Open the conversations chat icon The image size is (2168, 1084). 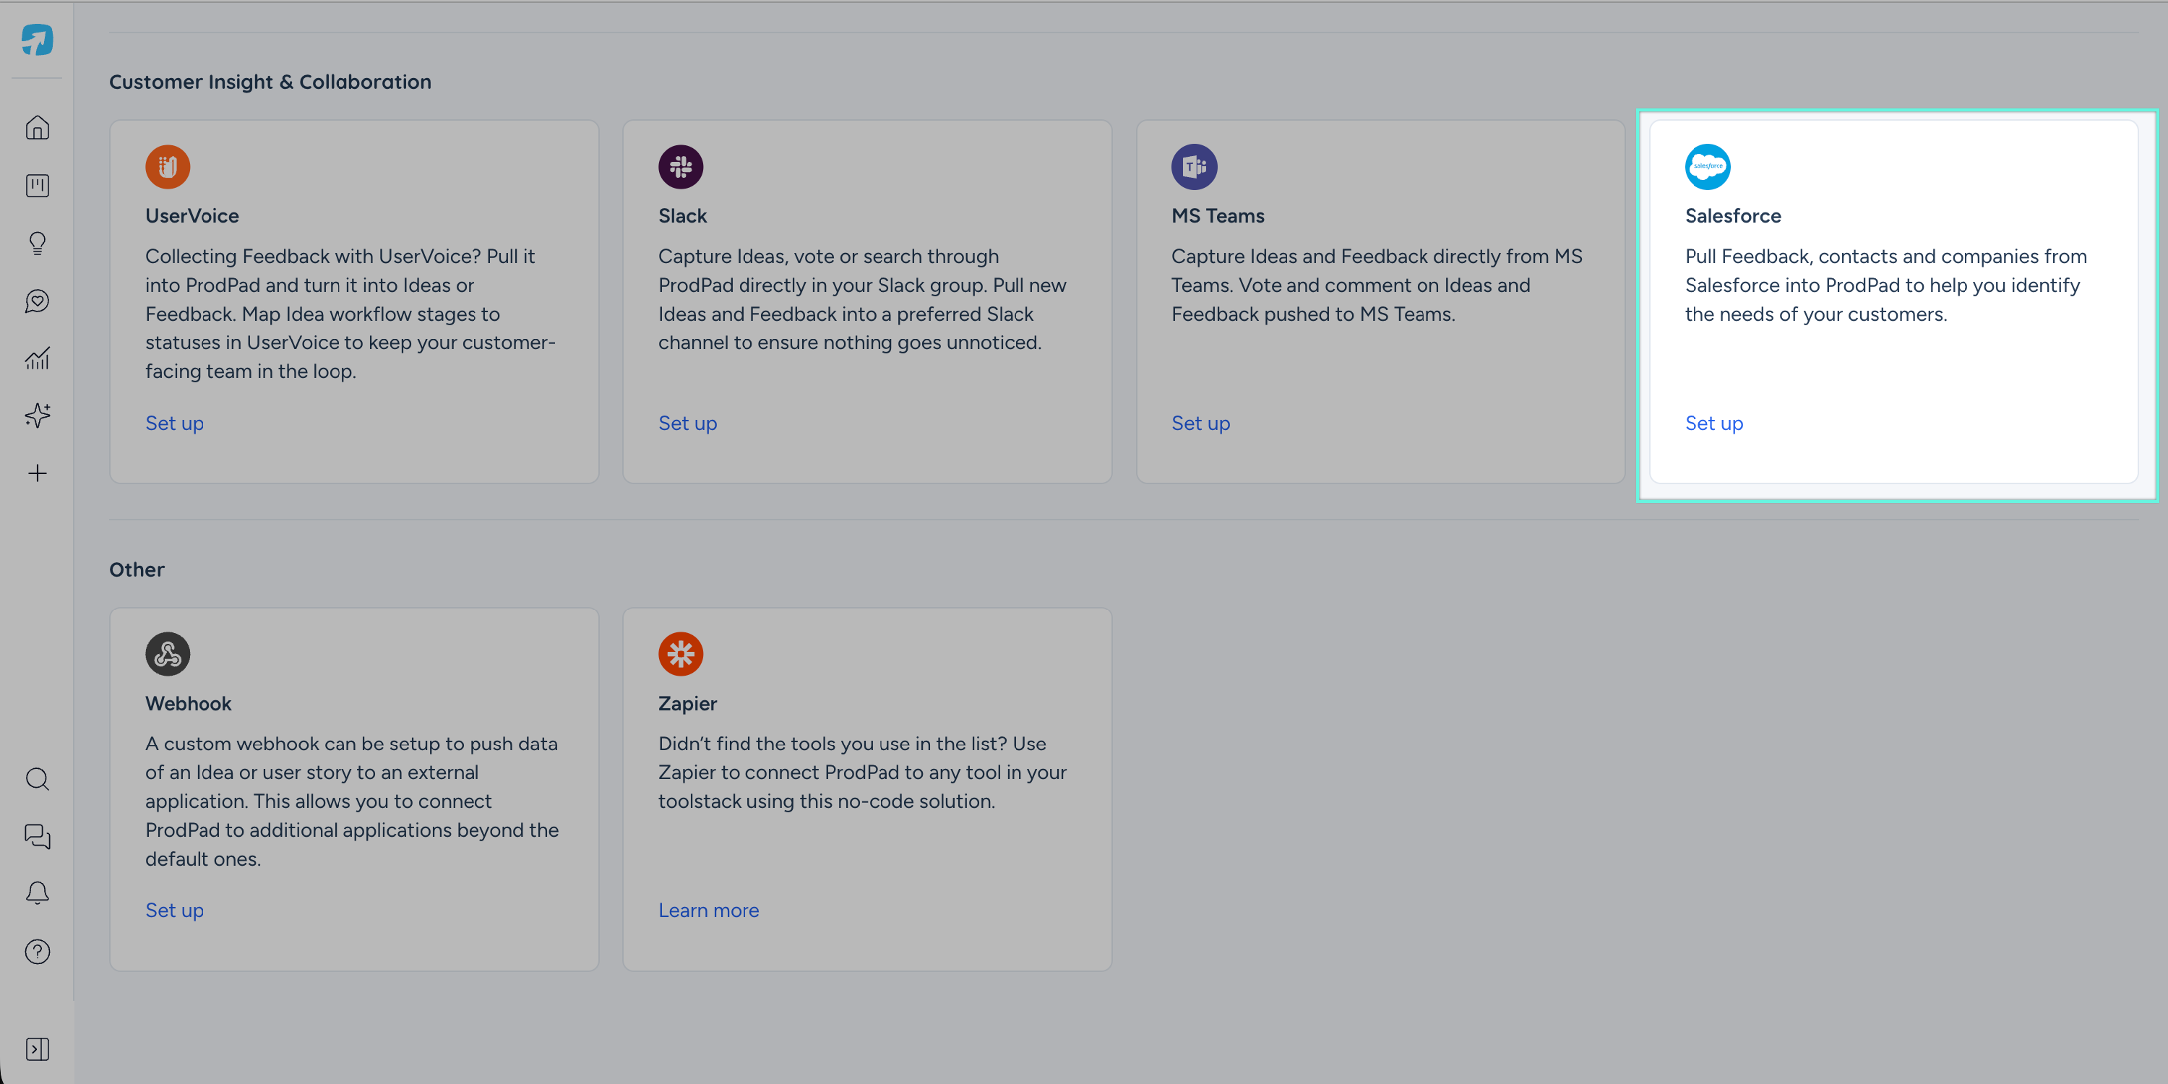click(x=37, y=837)
